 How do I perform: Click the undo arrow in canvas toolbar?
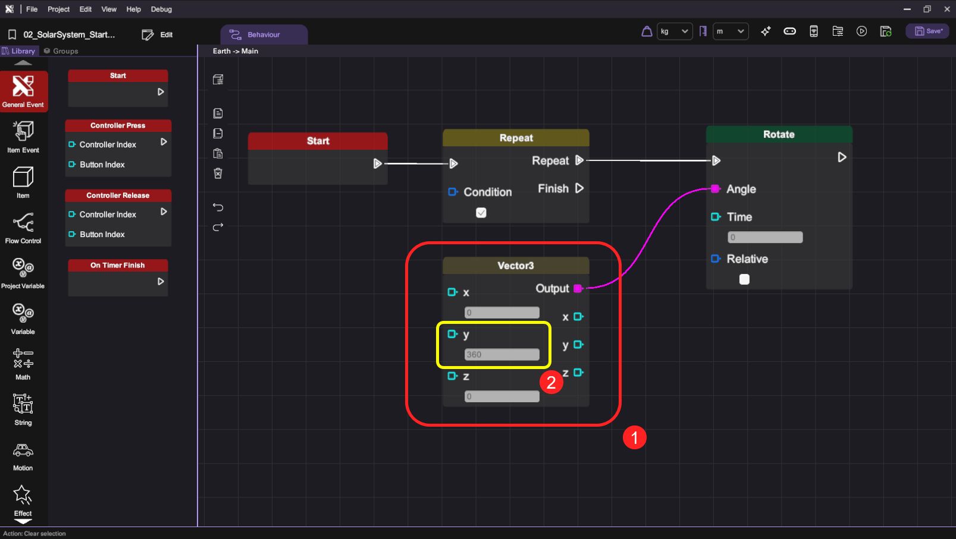[218, 207]
